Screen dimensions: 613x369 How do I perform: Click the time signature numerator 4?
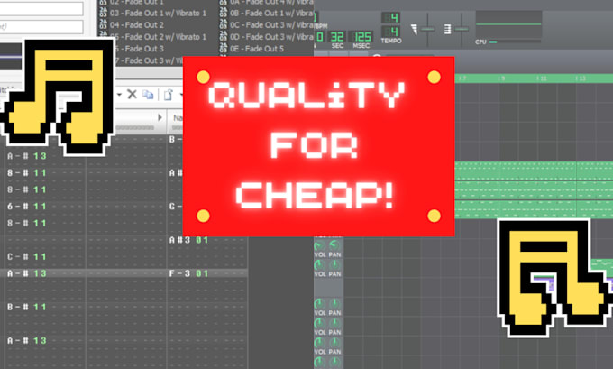[390, 18]
